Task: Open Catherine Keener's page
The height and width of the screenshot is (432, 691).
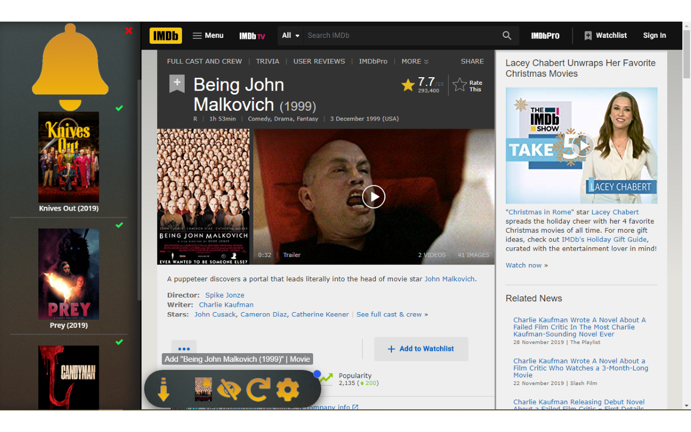Action: click(320, 315)
